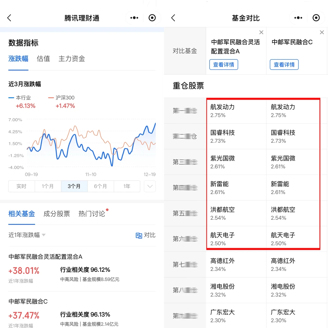Switch to the 估值 tab
Viewport: 328px width, 328px height.
pos(43,59)
